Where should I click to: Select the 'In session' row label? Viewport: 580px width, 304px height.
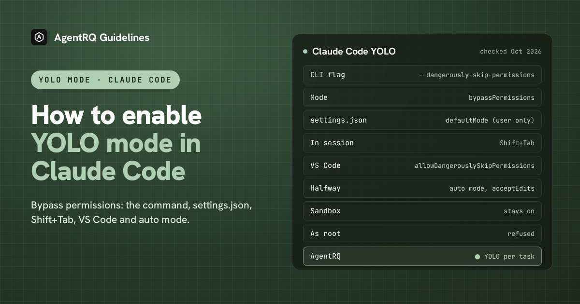coord(332,143)
